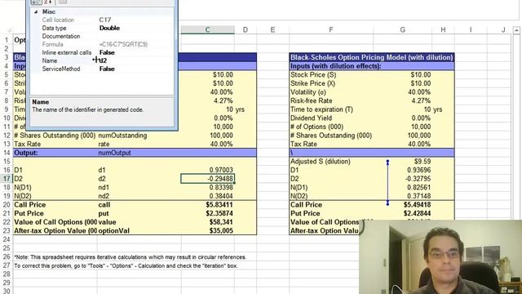Sort properties alphabetically with Z-arrow icon
Image resolution: width=522 pixels, height=294 pixels.
tap(48, 2)
